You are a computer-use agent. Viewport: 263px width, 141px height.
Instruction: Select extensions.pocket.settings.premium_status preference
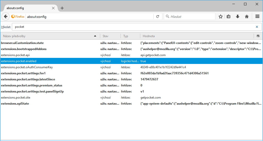tap(131, 85)
